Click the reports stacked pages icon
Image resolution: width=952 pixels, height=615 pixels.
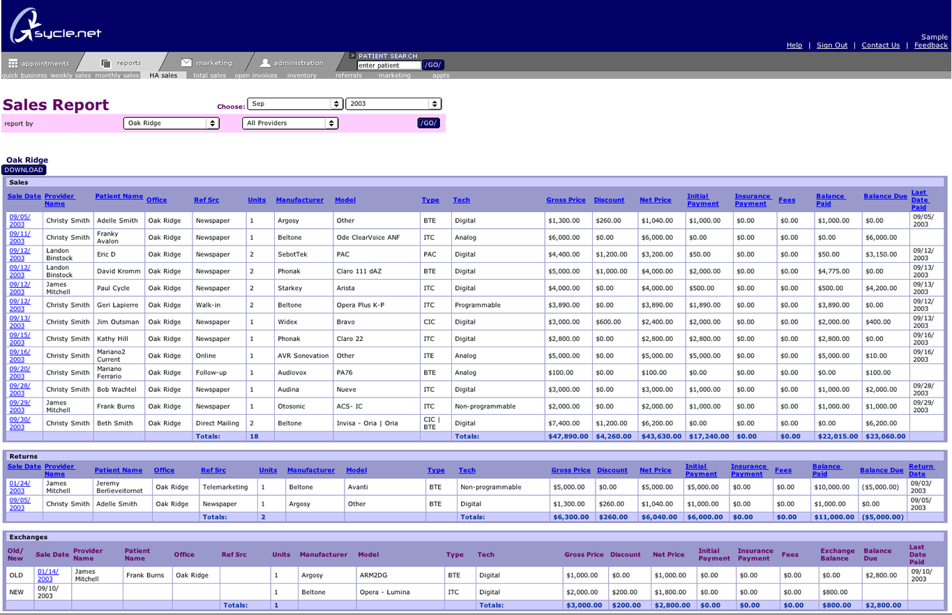point(106,63)
